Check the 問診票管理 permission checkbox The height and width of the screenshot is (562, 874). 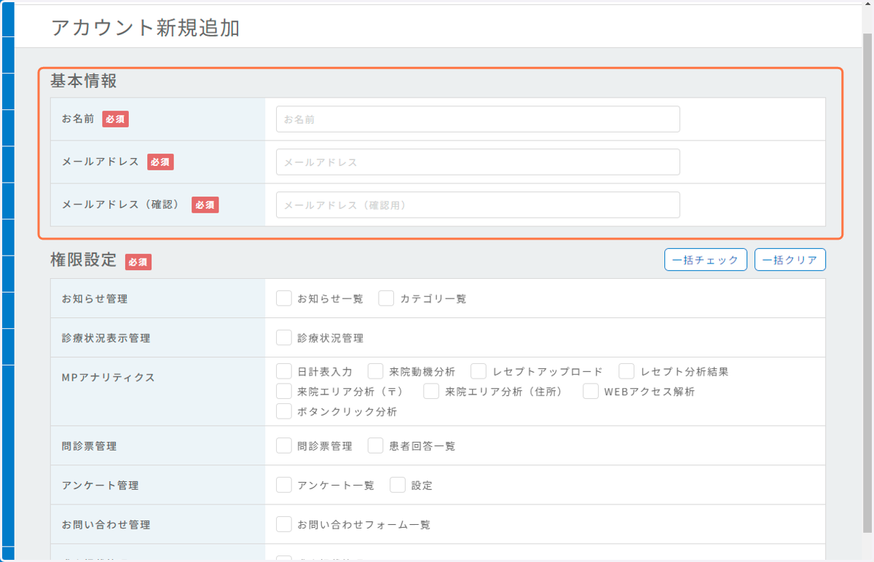tap(284, 446)
